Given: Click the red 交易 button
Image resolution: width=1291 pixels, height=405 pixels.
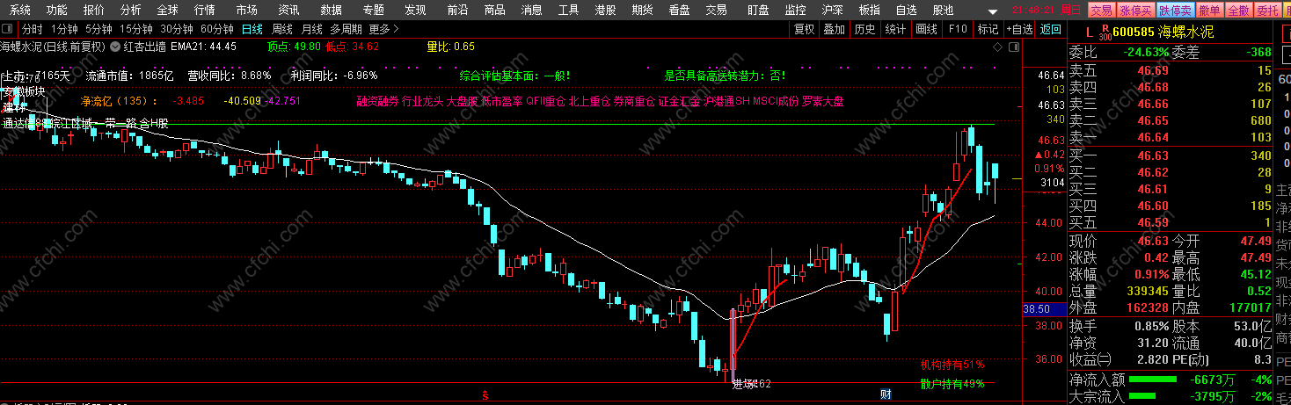Looking at the screenshot, I should coord(1101,11).
